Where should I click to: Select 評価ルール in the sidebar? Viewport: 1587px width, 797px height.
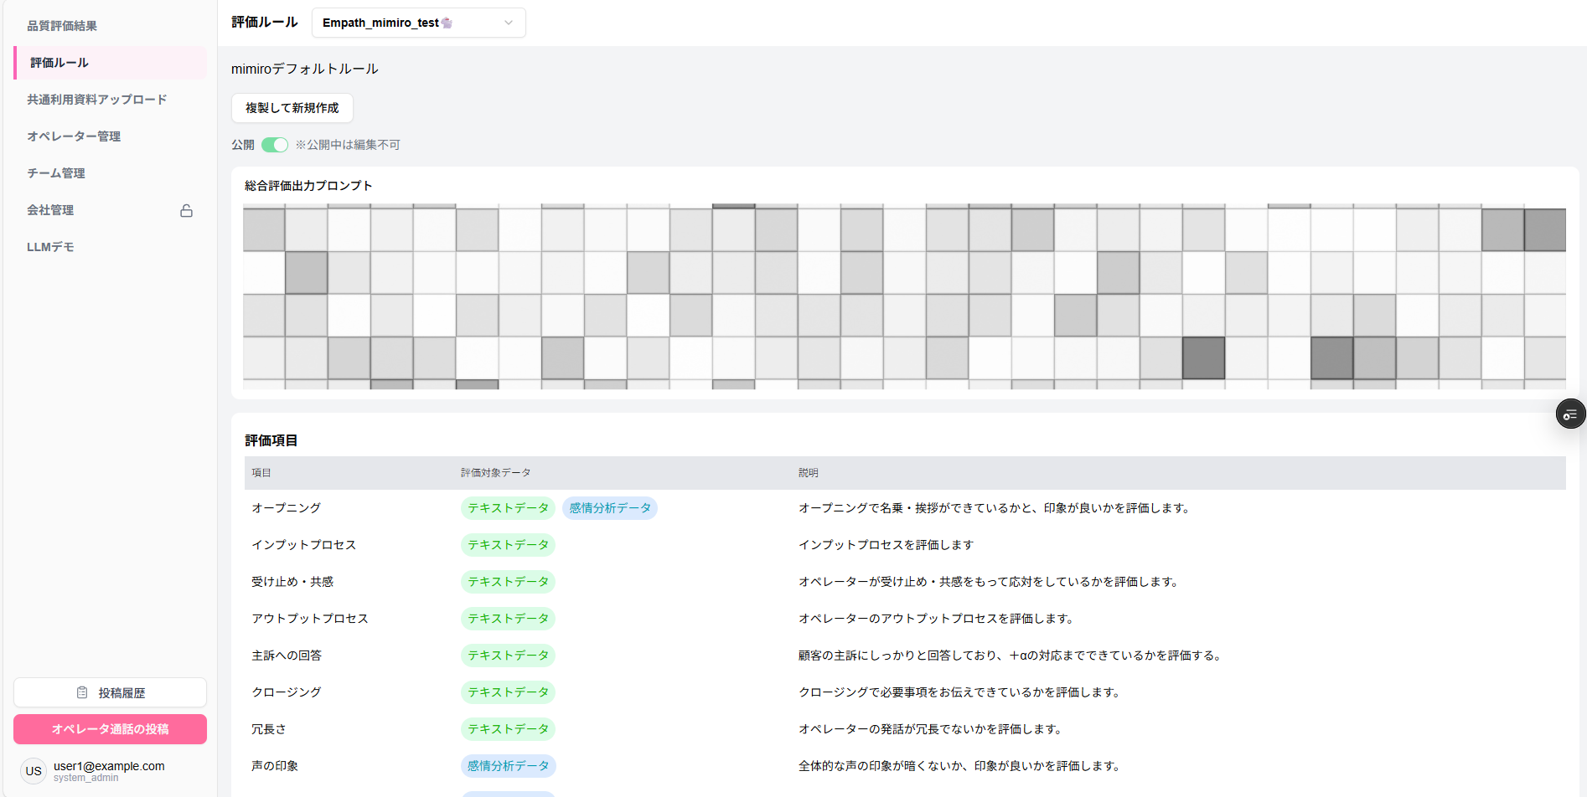(x=59, y=63)
